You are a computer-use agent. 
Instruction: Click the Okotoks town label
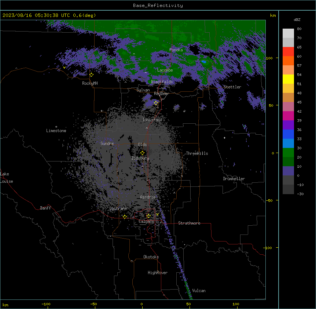pyautogui.click(x=151, y=257)
